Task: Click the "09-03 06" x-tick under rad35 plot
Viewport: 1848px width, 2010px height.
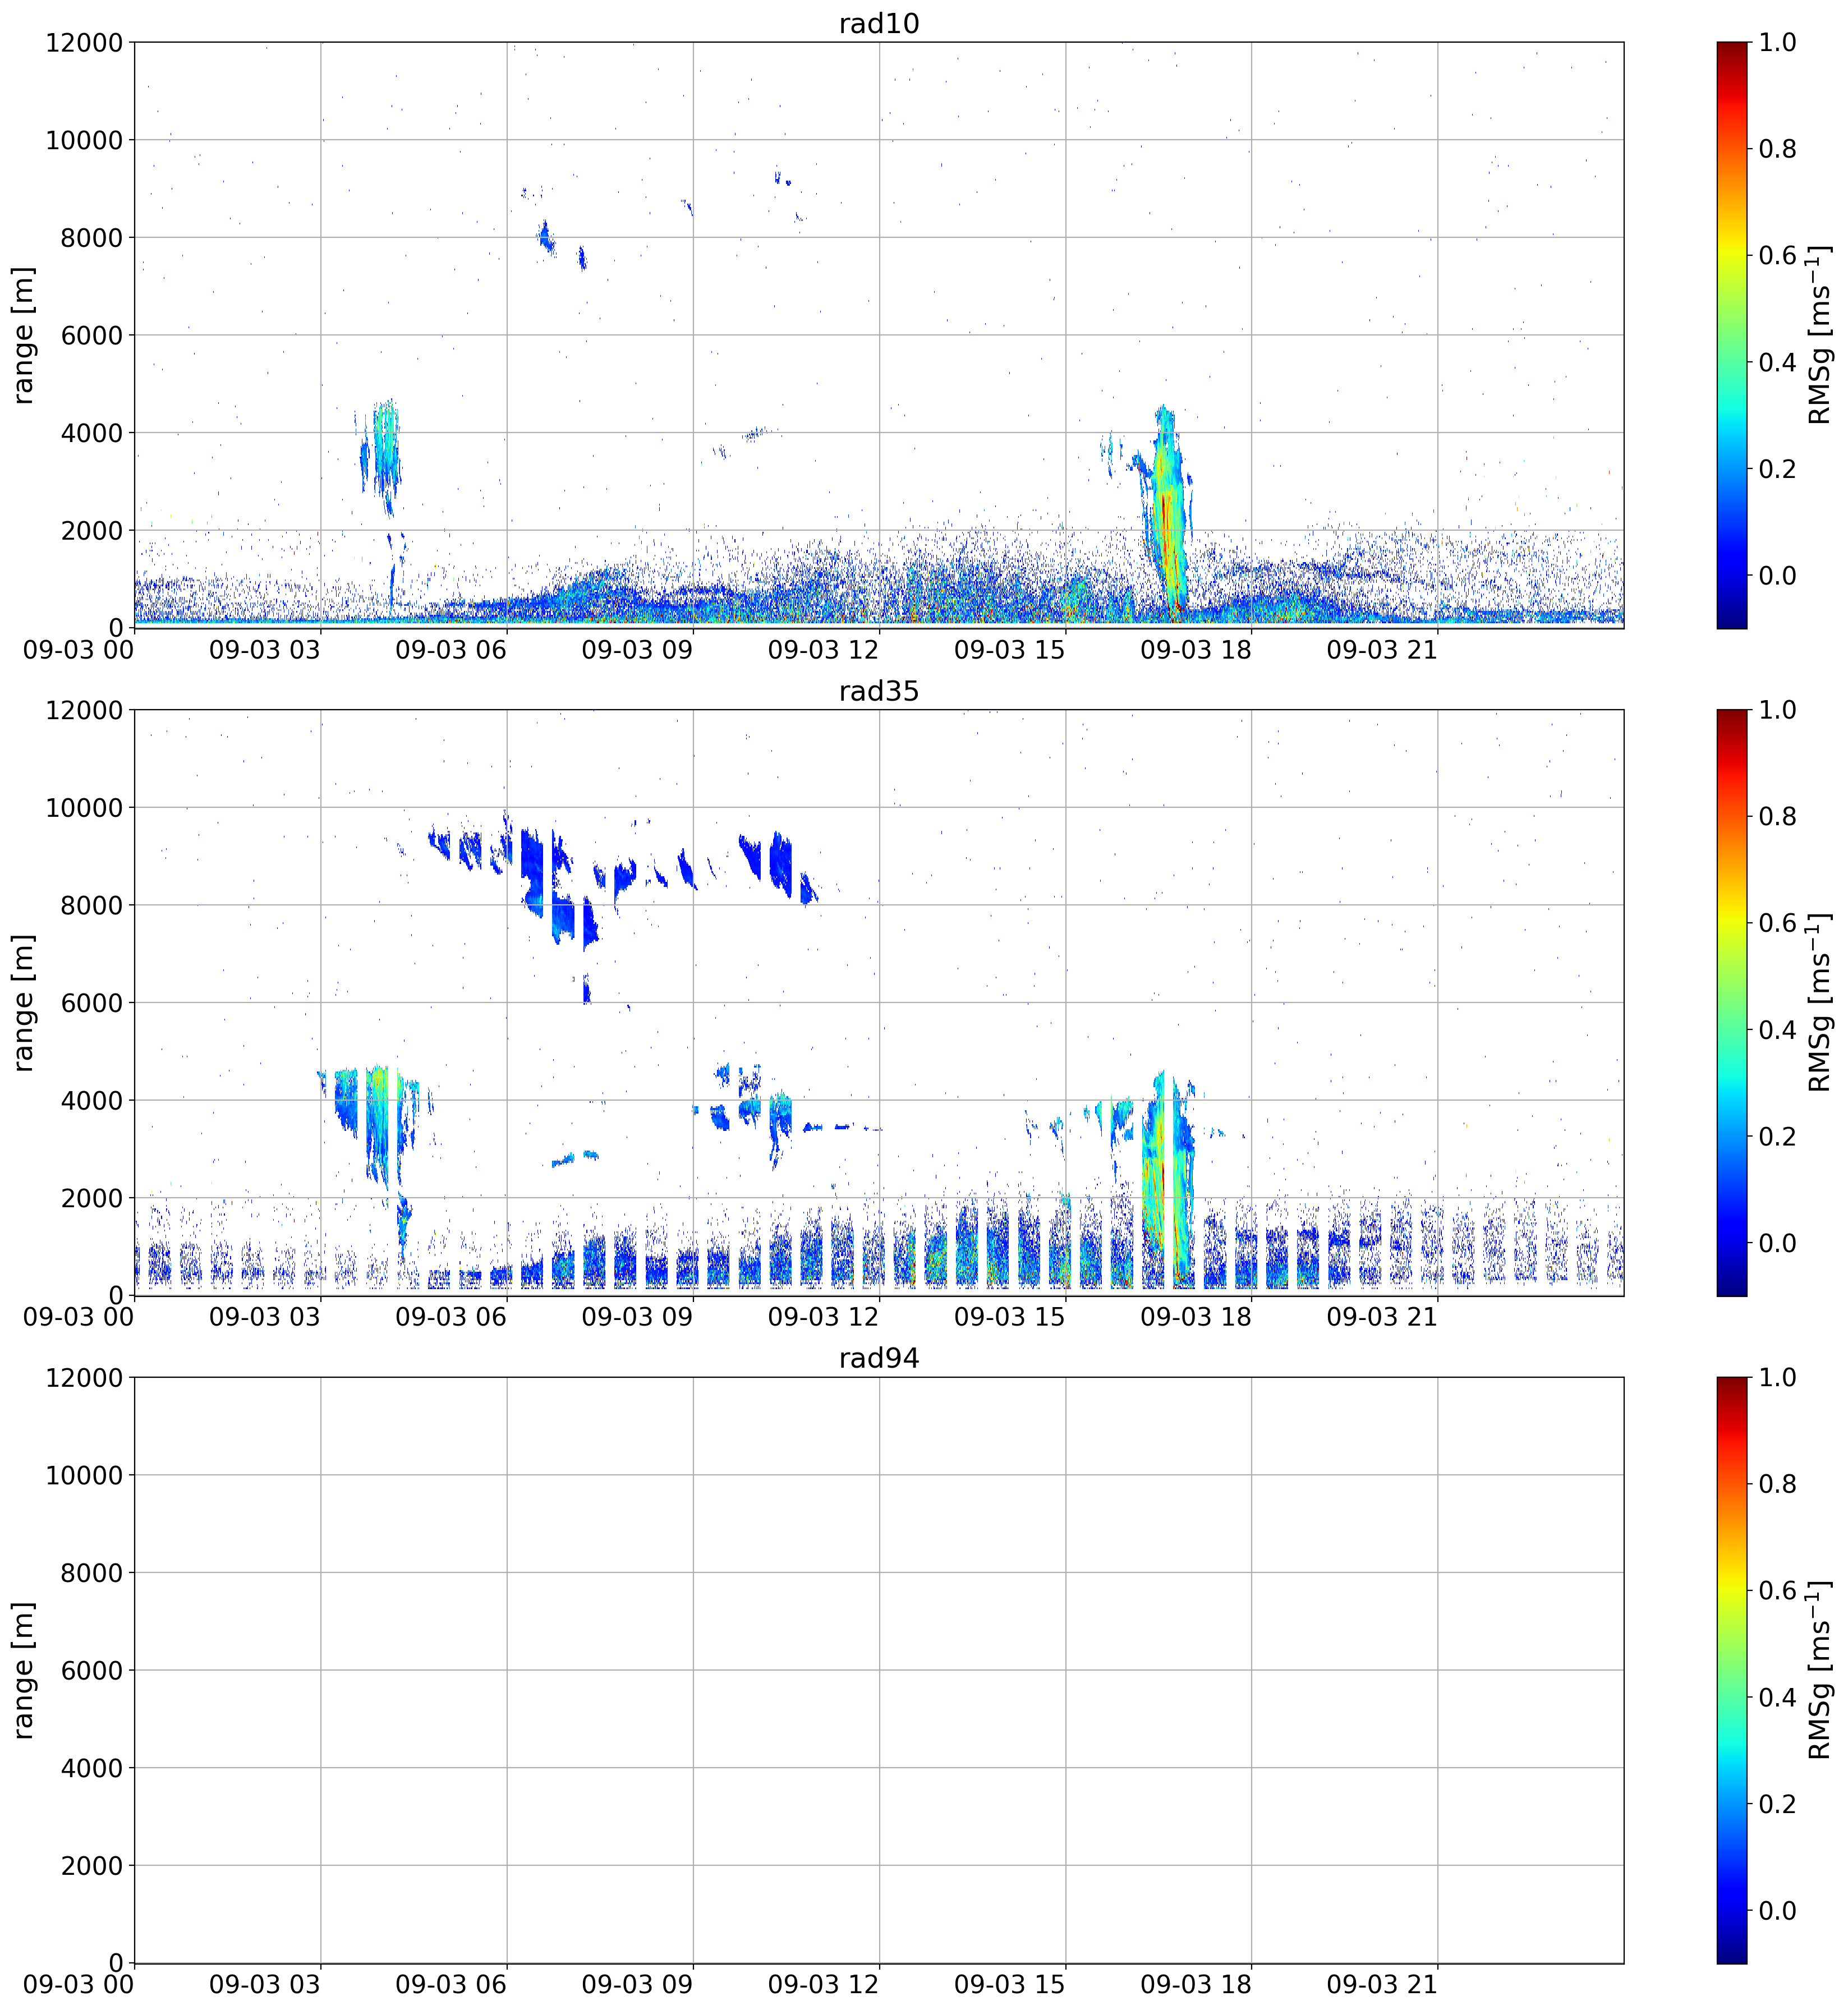Action: 451,1317
